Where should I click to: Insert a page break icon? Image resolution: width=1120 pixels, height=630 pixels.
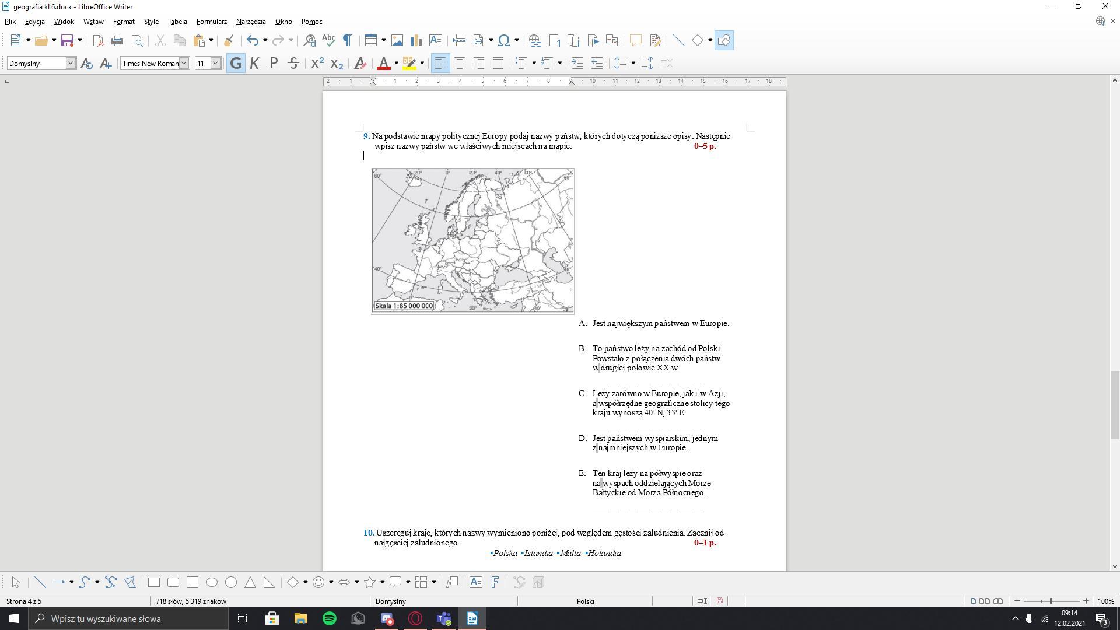tap(459, 40)
